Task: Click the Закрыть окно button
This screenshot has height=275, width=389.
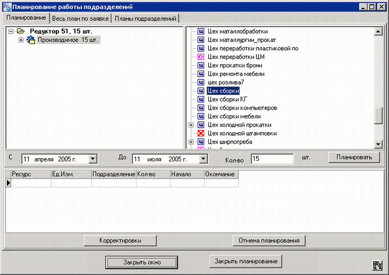Action: pos(142,263)
